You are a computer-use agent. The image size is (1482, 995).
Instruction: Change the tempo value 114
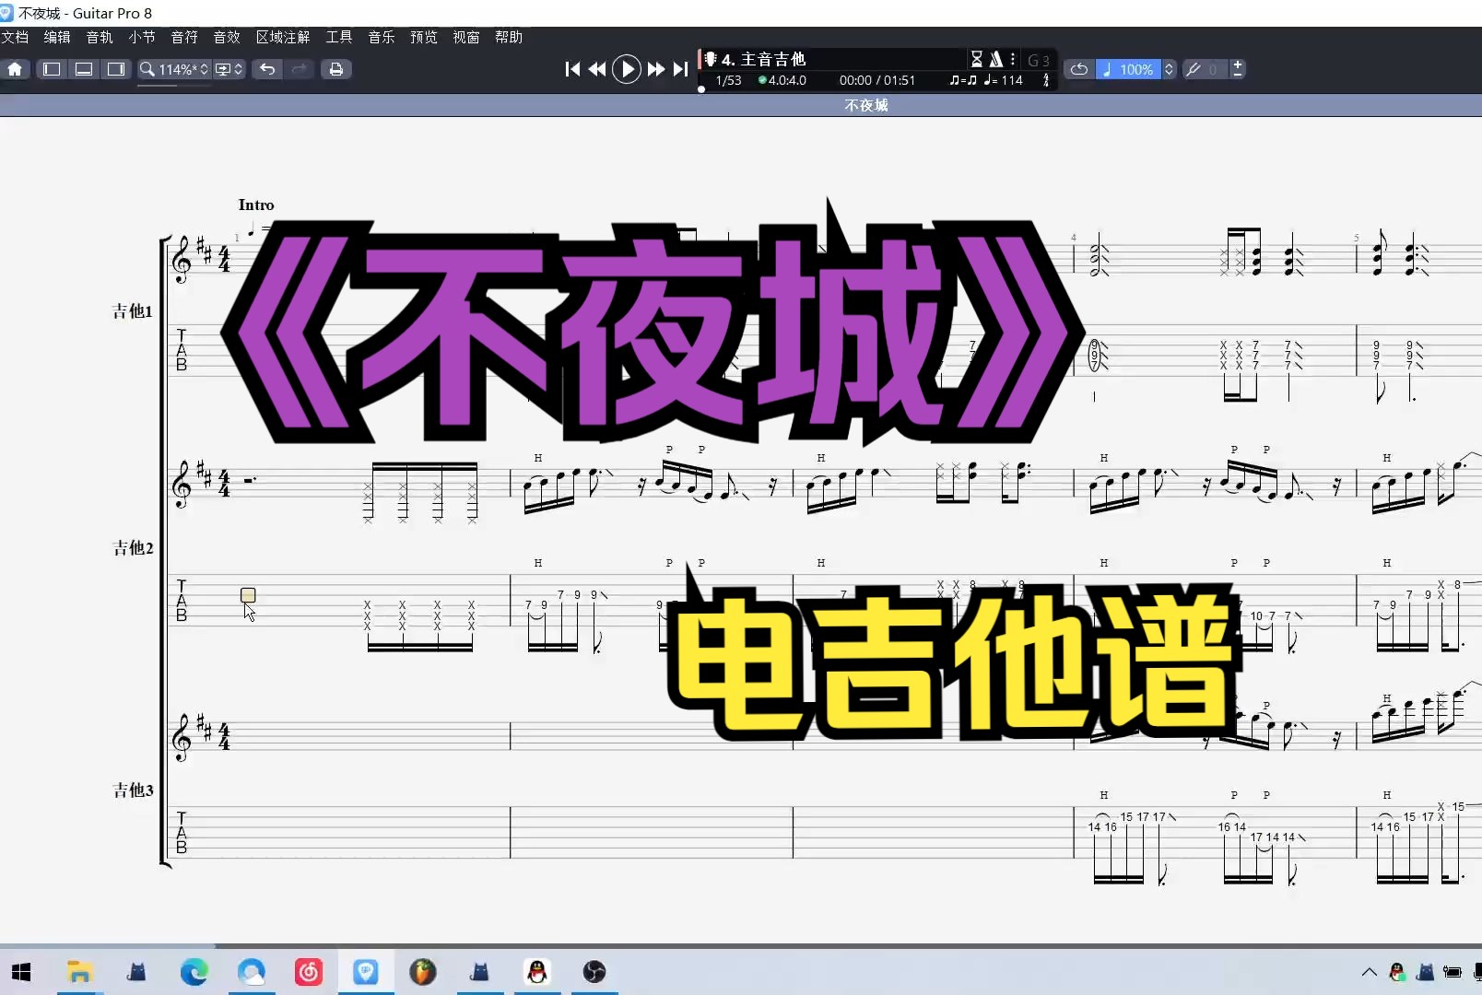click(x=1004, y=80)
